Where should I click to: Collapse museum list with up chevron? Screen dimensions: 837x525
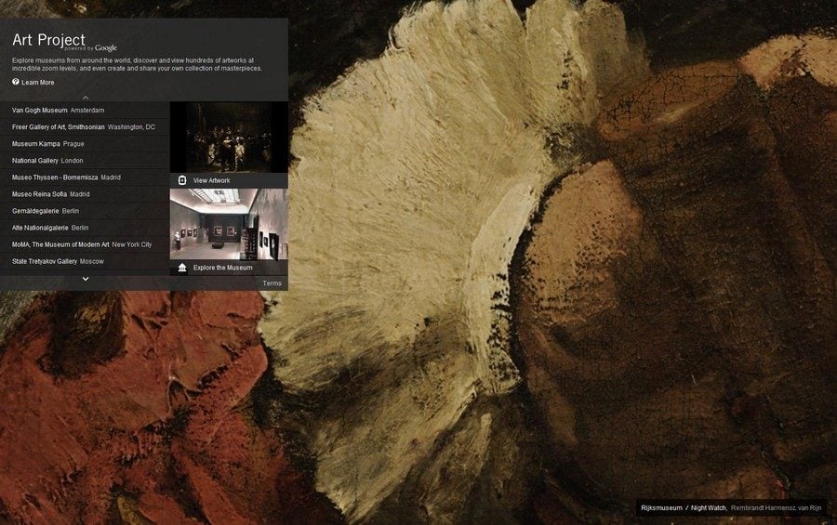86,98
